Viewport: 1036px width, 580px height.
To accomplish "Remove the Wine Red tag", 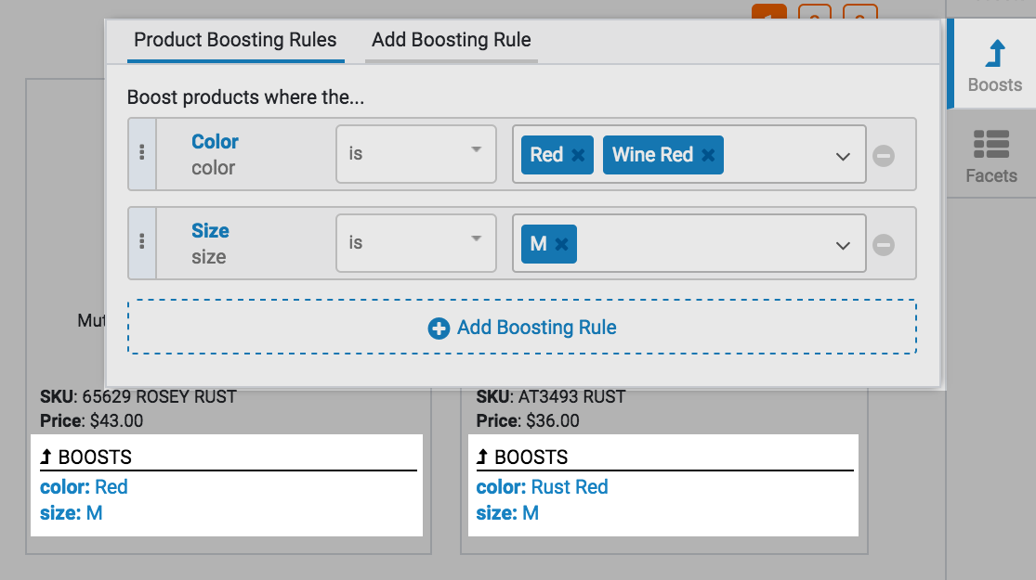I will click(x=708, y=155).
